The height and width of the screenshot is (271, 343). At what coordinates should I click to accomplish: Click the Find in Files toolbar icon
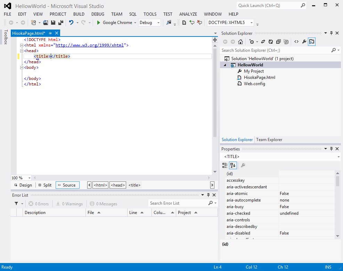point(169,23)
